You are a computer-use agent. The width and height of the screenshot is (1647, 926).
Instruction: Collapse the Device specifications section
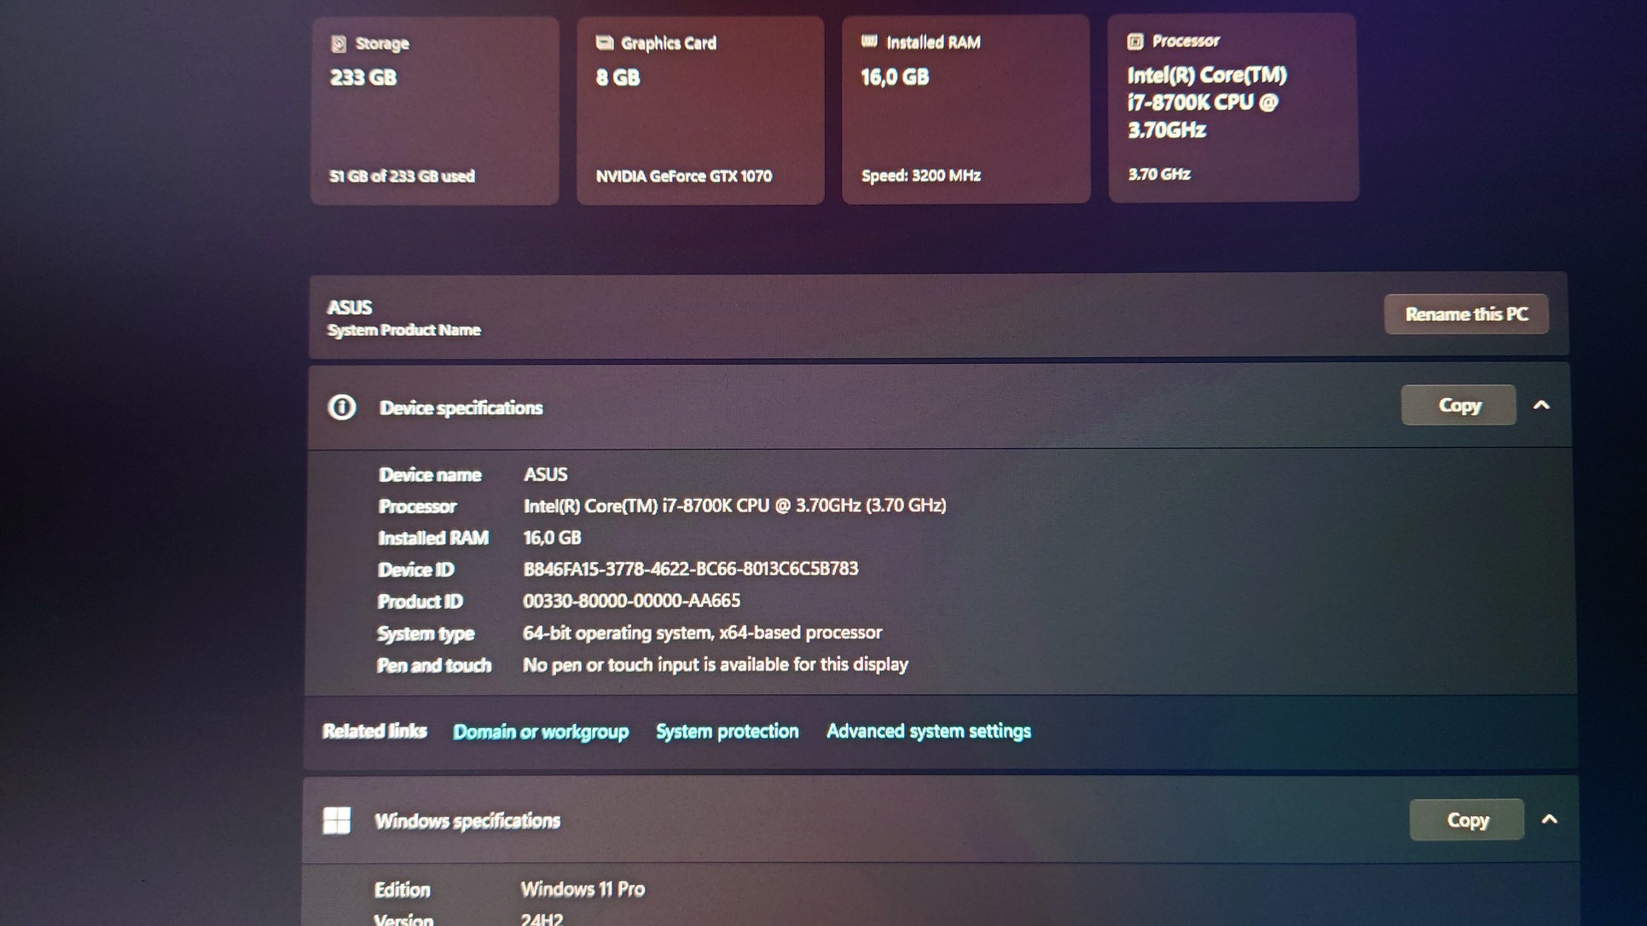pos(1541,406)
